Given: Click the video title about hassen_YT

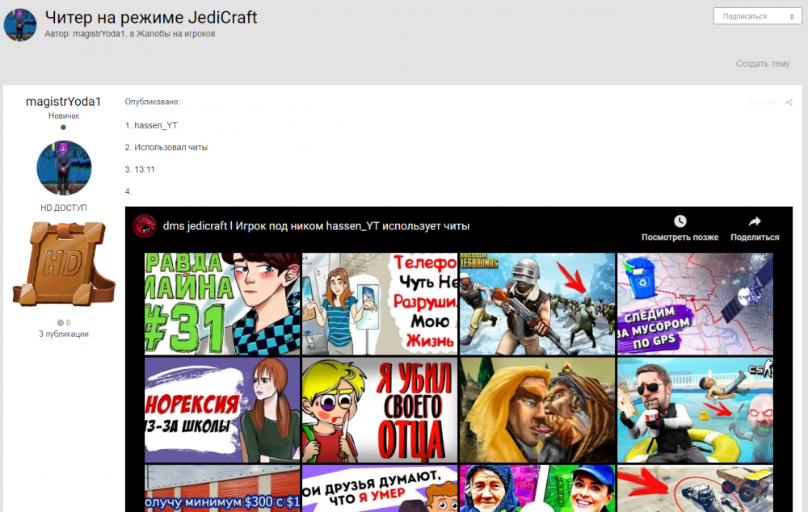Looking at the screenshot, I should pyautogui.click(x=316, y=226).
